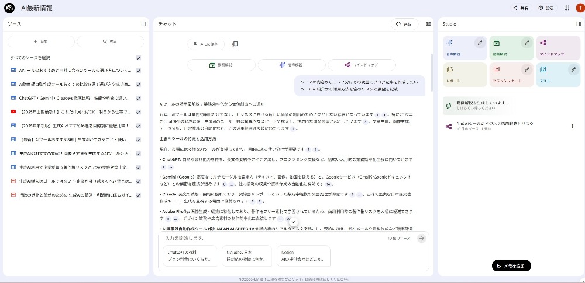Click the NotebookLM logo icon

click(9, 8)
